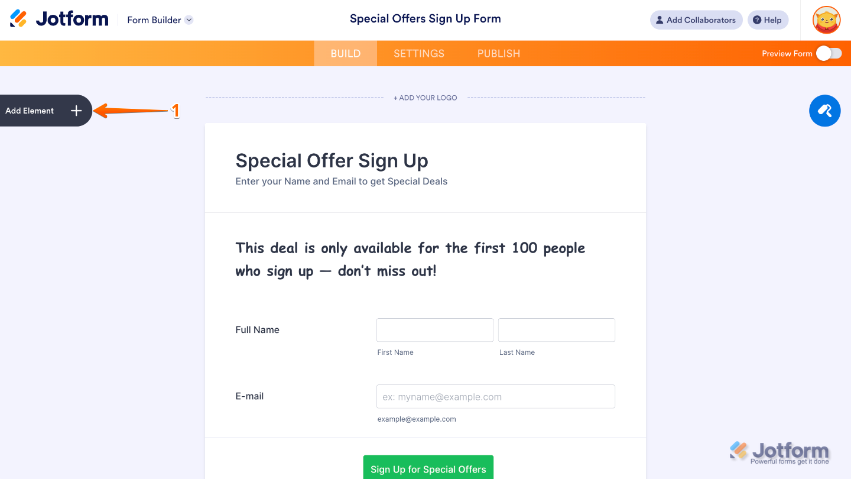This screenshot has height=479, width=851.
Task: Click the Jotform logo in the header
Action: pos(58,18)
